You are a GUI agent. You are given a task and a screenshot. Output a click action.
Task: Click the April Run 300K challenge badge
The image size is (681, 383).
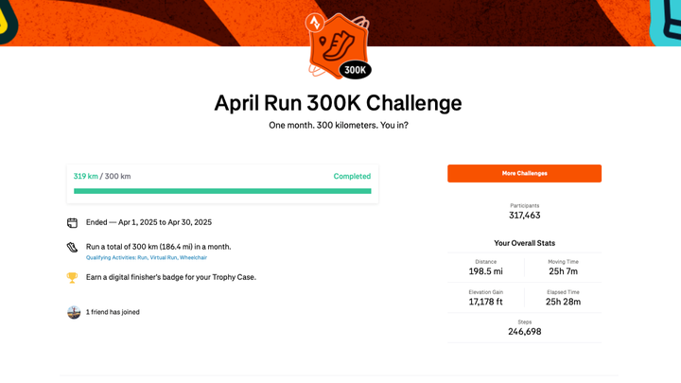pos(340,47)
